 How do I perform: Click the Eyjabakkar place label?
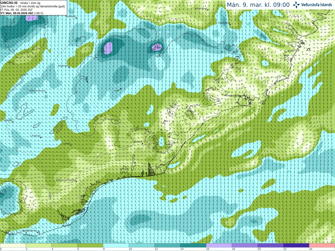coord(224,23)
